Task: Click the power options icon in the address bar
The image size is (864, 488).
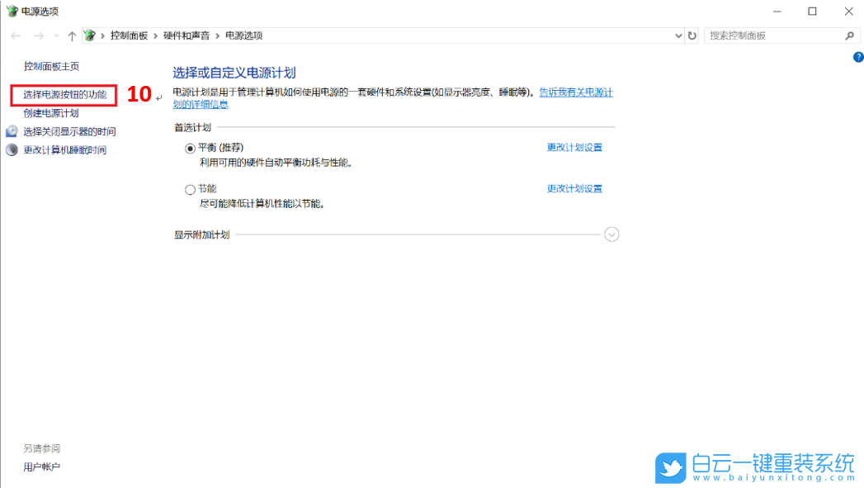Action: click(x=91, y=35)
